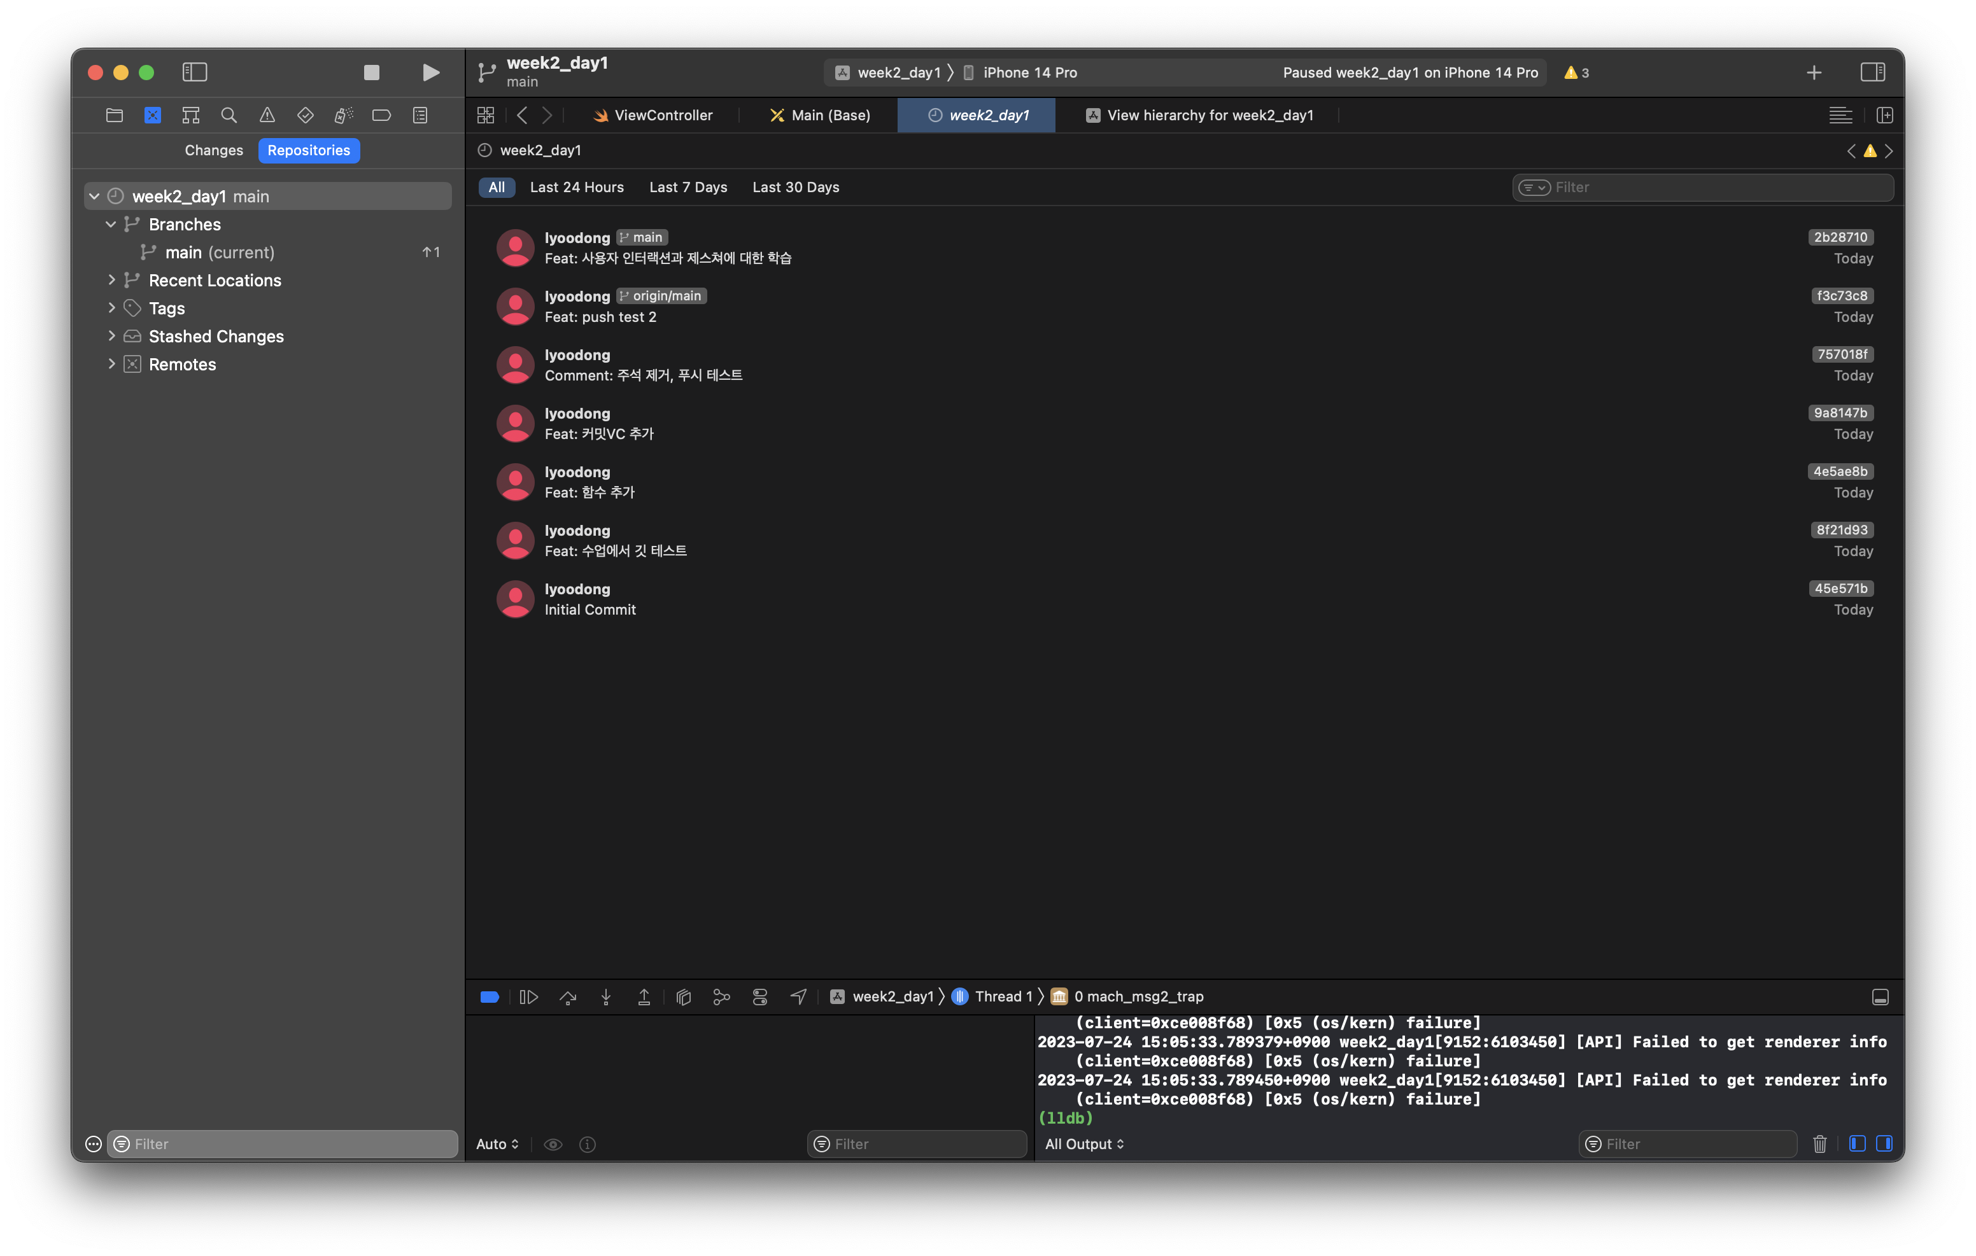Toggle the left navigator sidebar
This screenshot has height=1256, width=1976.
[195, 72]
